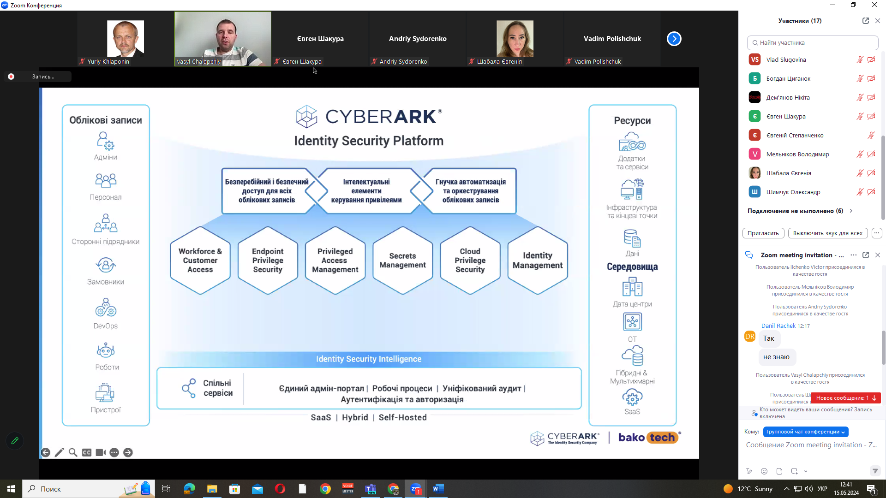The width and height of the screenshot is (886, 498).
Task: Open Task View on the taskbar
Action: (166, 489)
